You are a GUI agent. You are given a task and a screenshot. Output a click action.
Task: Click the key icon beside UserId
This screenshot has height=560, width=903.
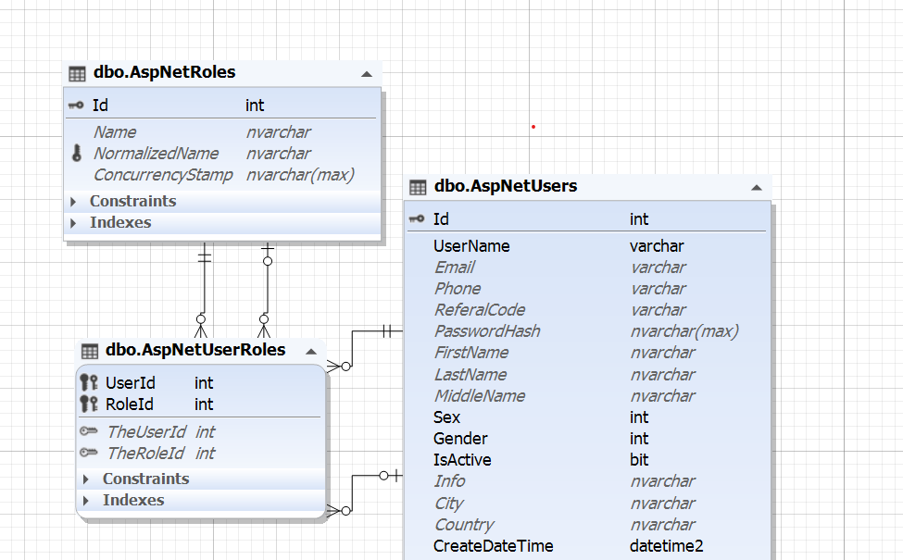coord(89,382)
